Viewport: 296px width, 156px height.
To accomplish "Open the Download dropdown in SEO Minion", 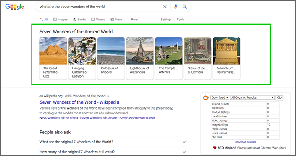I will pyautogui.click(x=220, y=97).
